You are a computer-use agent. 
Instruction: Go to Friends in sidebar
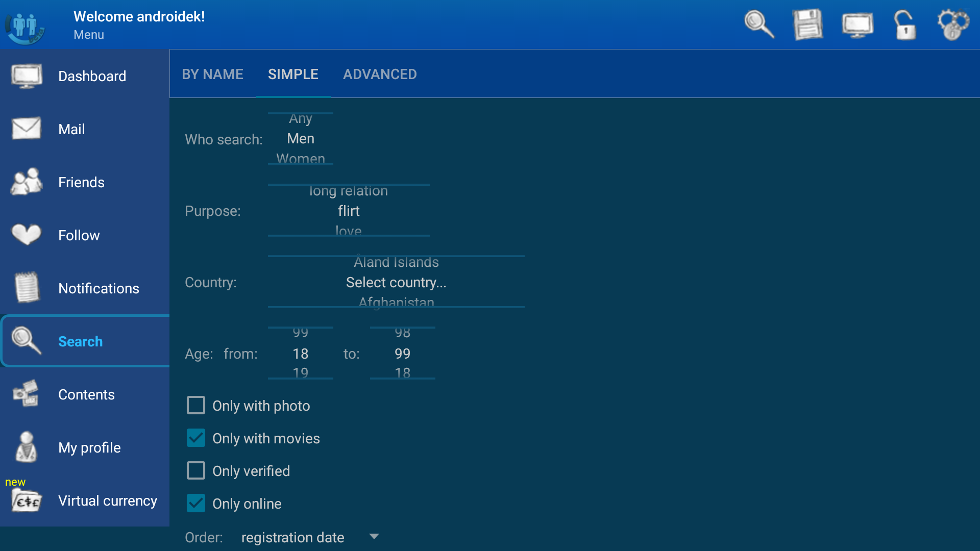point(81,182)
